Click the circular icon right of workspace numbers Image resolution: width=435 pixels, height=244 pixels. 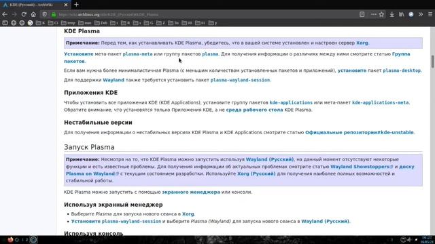pos(33,239)
